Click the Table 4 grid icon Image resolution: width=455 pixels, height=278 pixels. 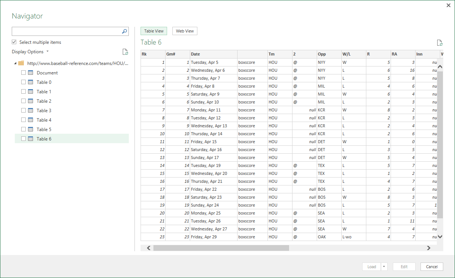31,120
